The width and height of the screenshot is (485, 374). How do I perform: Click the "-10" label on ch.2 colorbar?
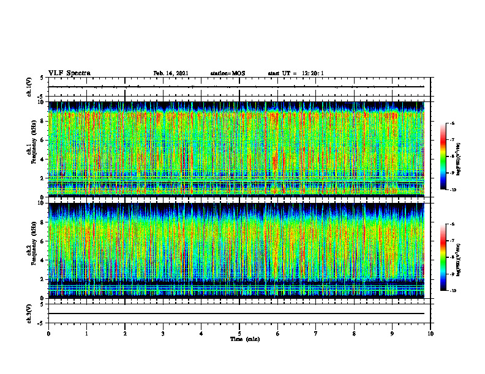point(453,291)
